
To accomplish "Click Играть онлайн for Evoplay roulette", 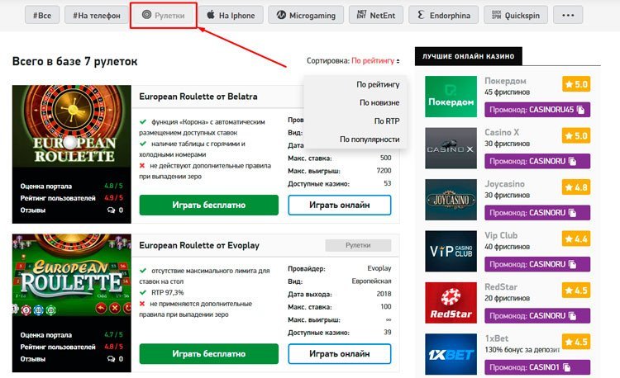I will coord(339,353).
